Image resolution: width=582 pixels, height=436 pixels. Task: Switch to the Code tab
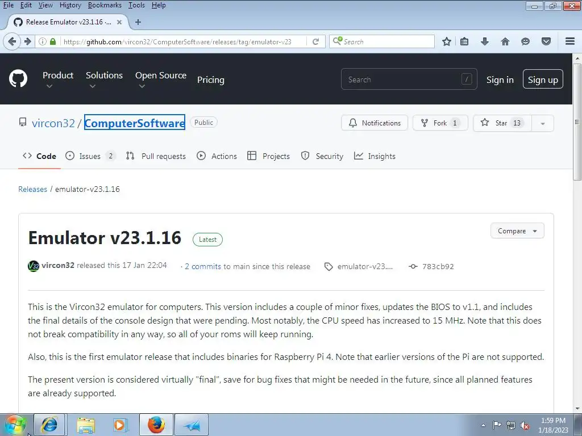pyautogui.click(x=39, y=156)
